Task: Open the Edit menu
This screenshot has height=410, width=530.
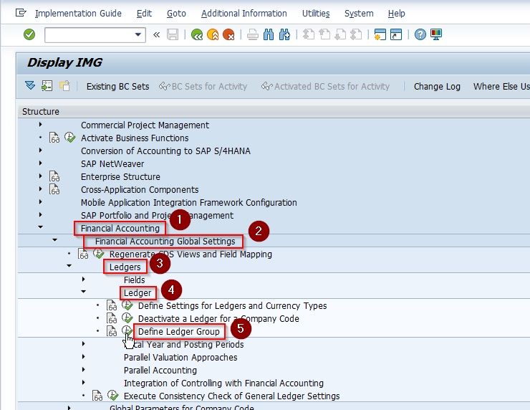Action: [x=144, y=14]
